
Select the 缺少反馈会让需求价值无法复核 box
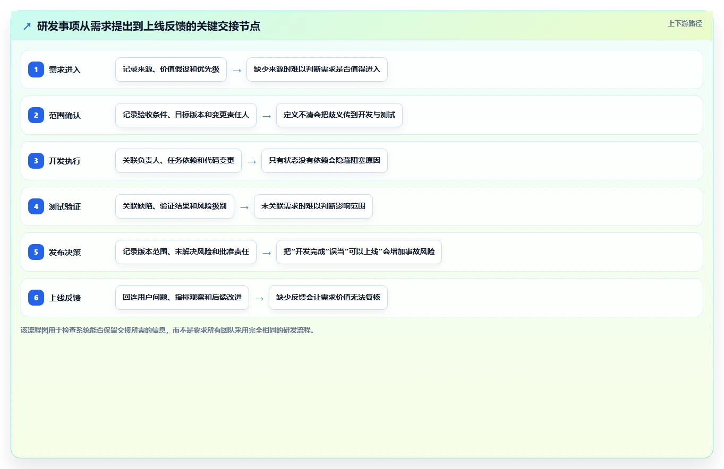tap(328, 298)
